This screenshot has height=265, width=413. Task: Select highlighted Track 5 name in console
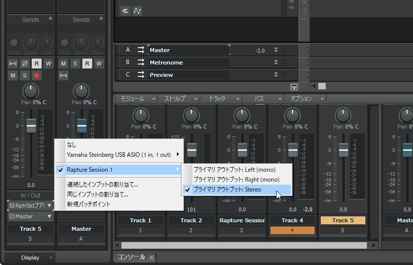pyautogui.click(x=343, y=220)
